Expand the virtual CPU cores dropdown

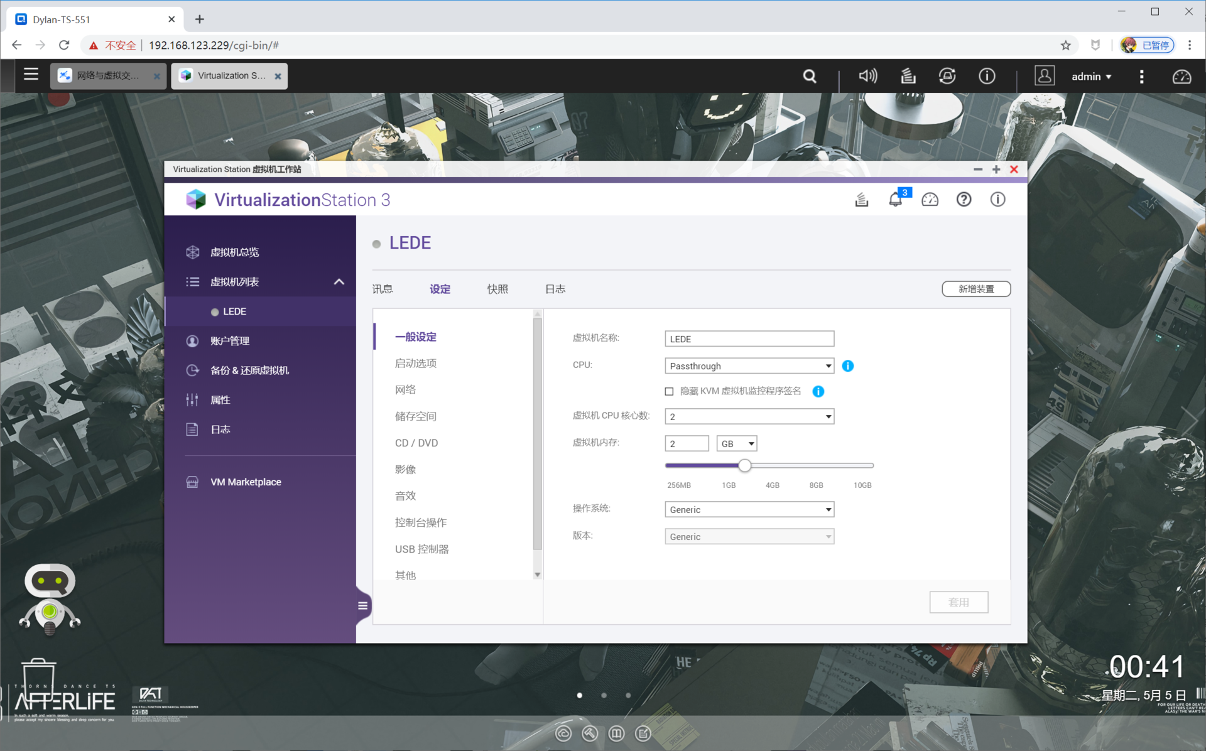click(x=749, y=417)
